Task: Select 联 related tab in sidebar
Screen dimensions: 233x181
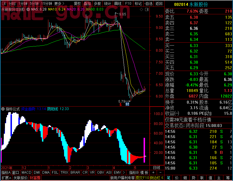Action: click(x=202, y=178)
